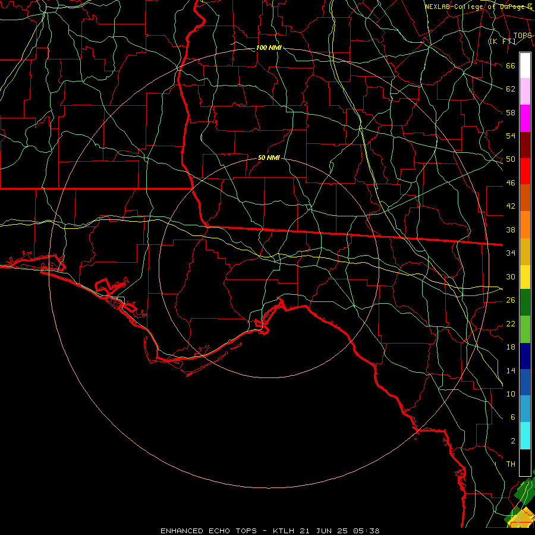Click the light blue 6 kft swatch
This screenshot has height=535, width=535.
pos(525,409)
